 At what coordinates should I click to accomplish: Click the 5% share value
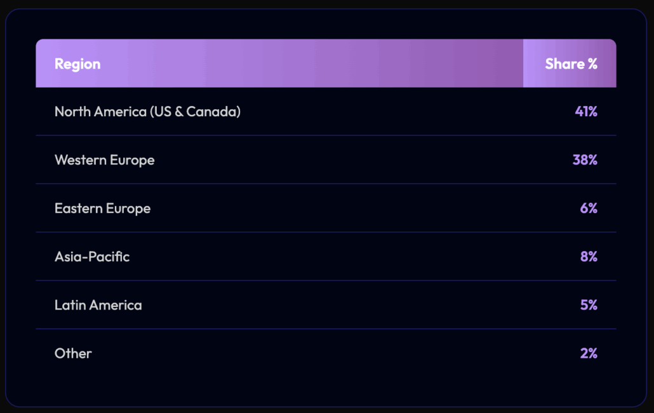pyautogui.click(x=589, y=305)
